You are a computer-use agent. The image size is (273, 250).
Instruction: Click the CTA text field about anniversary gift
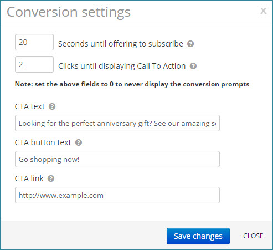117,123
